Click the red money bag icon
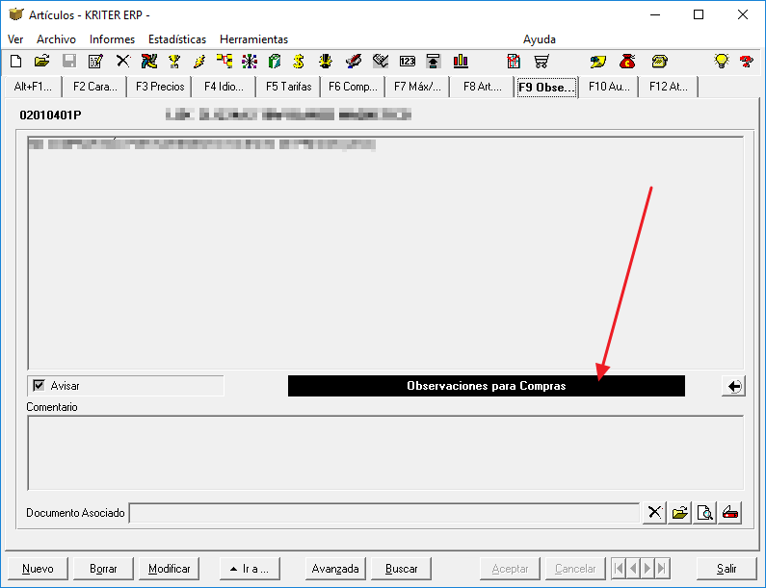This screenshot has height=588, width=766. click(627, 62)
